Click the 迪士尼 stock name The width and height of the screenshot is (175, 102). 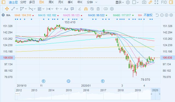(x=13, y=2)
